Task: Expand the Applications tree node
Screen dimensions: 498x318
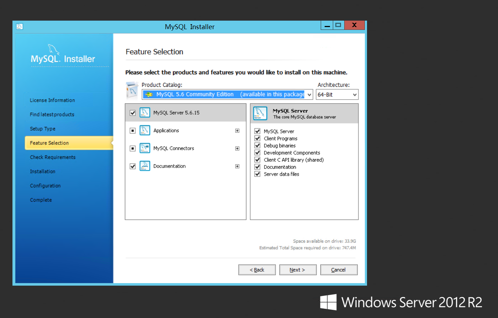Action: 237,131
